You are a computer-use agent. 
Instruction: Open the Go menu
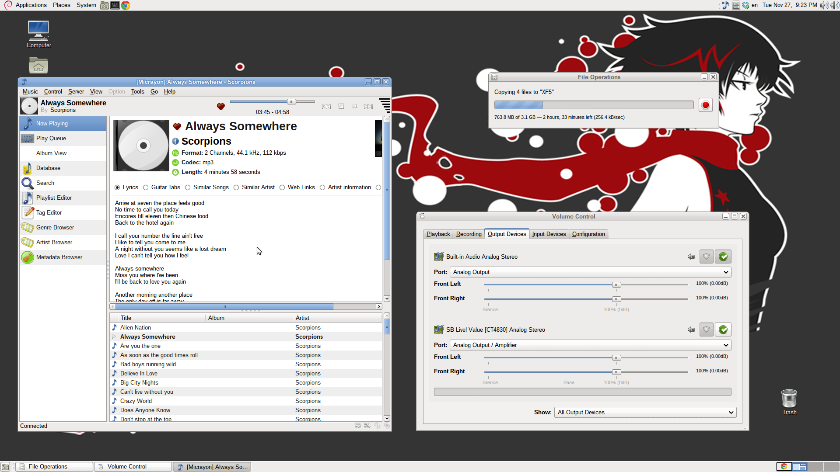point(154,92)
